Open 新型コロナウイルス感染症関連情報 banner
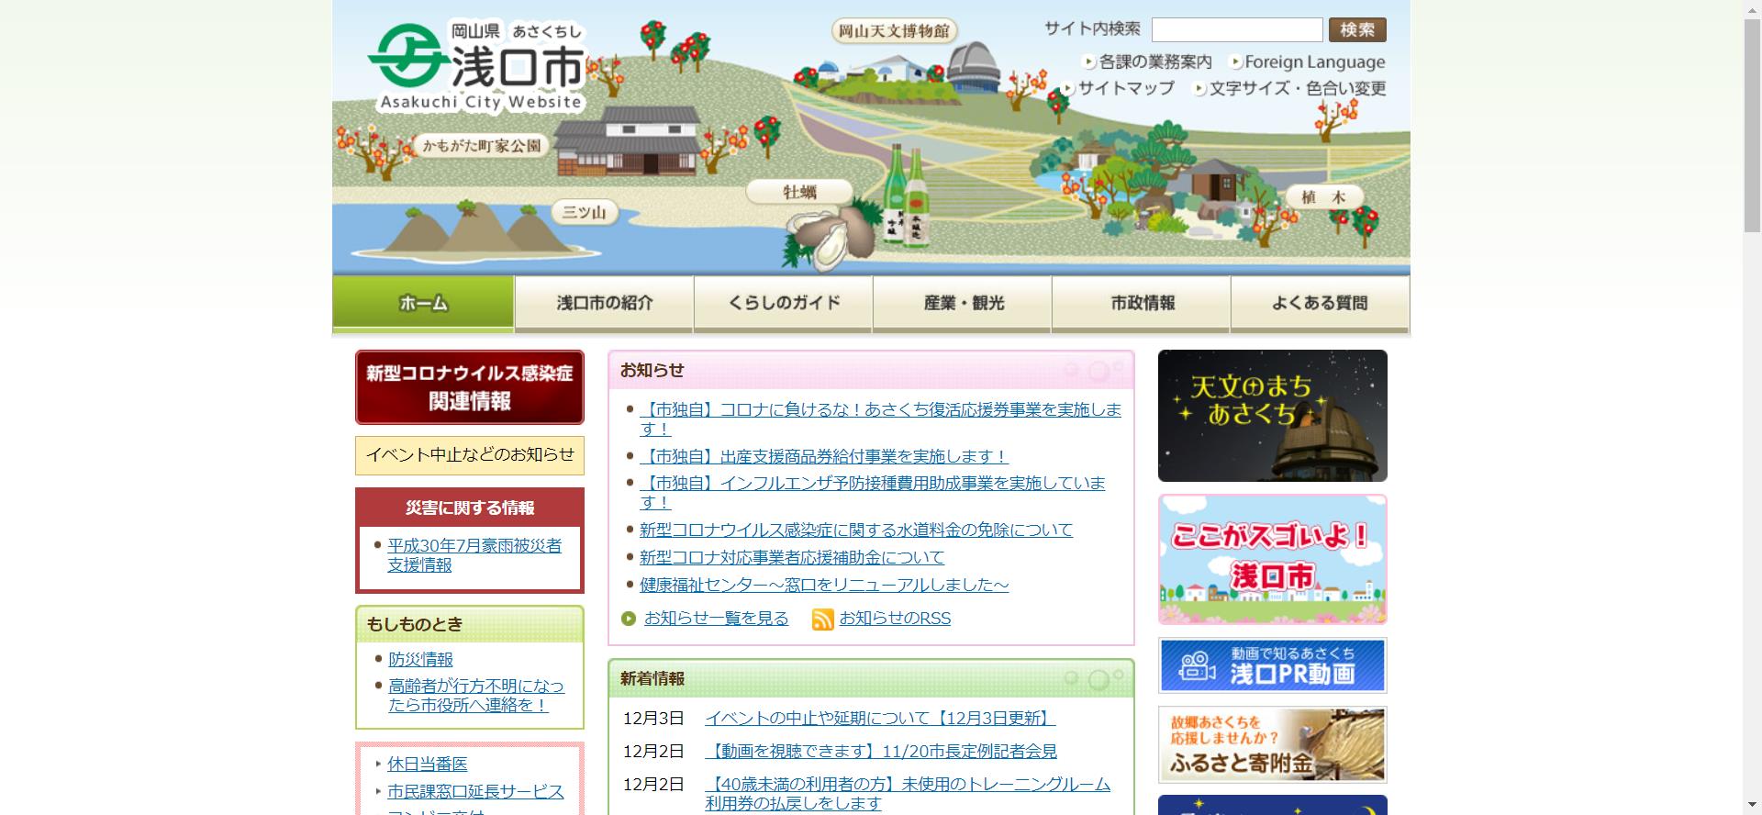 pos(470,387)
